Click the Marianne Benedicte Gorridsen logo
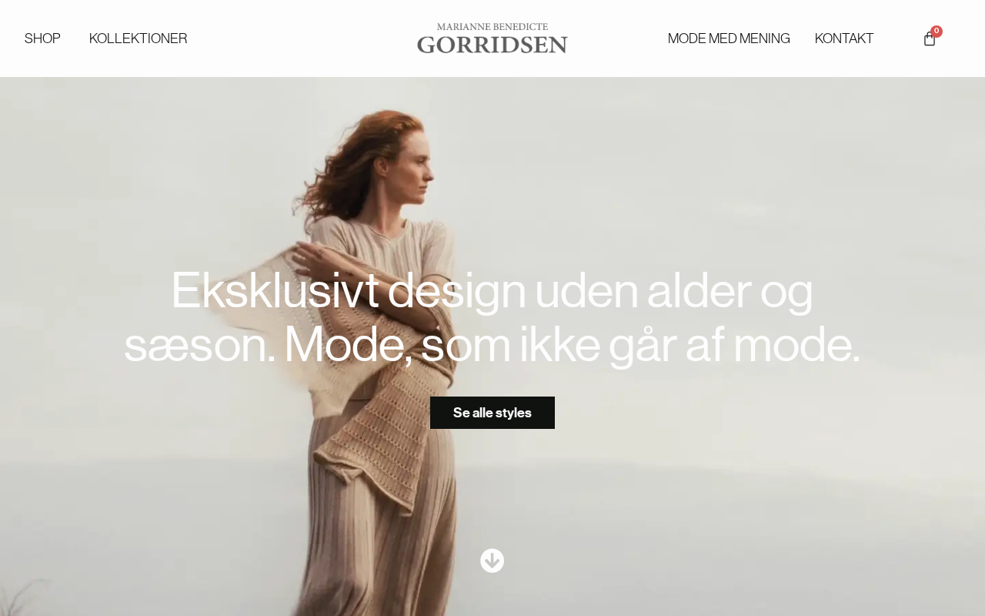Screen dimensions: 985x616 (x=492, y=38)
